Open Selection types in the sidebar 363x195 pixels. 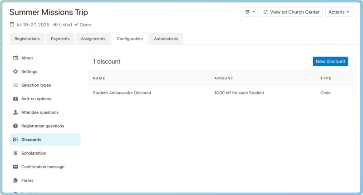(45, 85)
